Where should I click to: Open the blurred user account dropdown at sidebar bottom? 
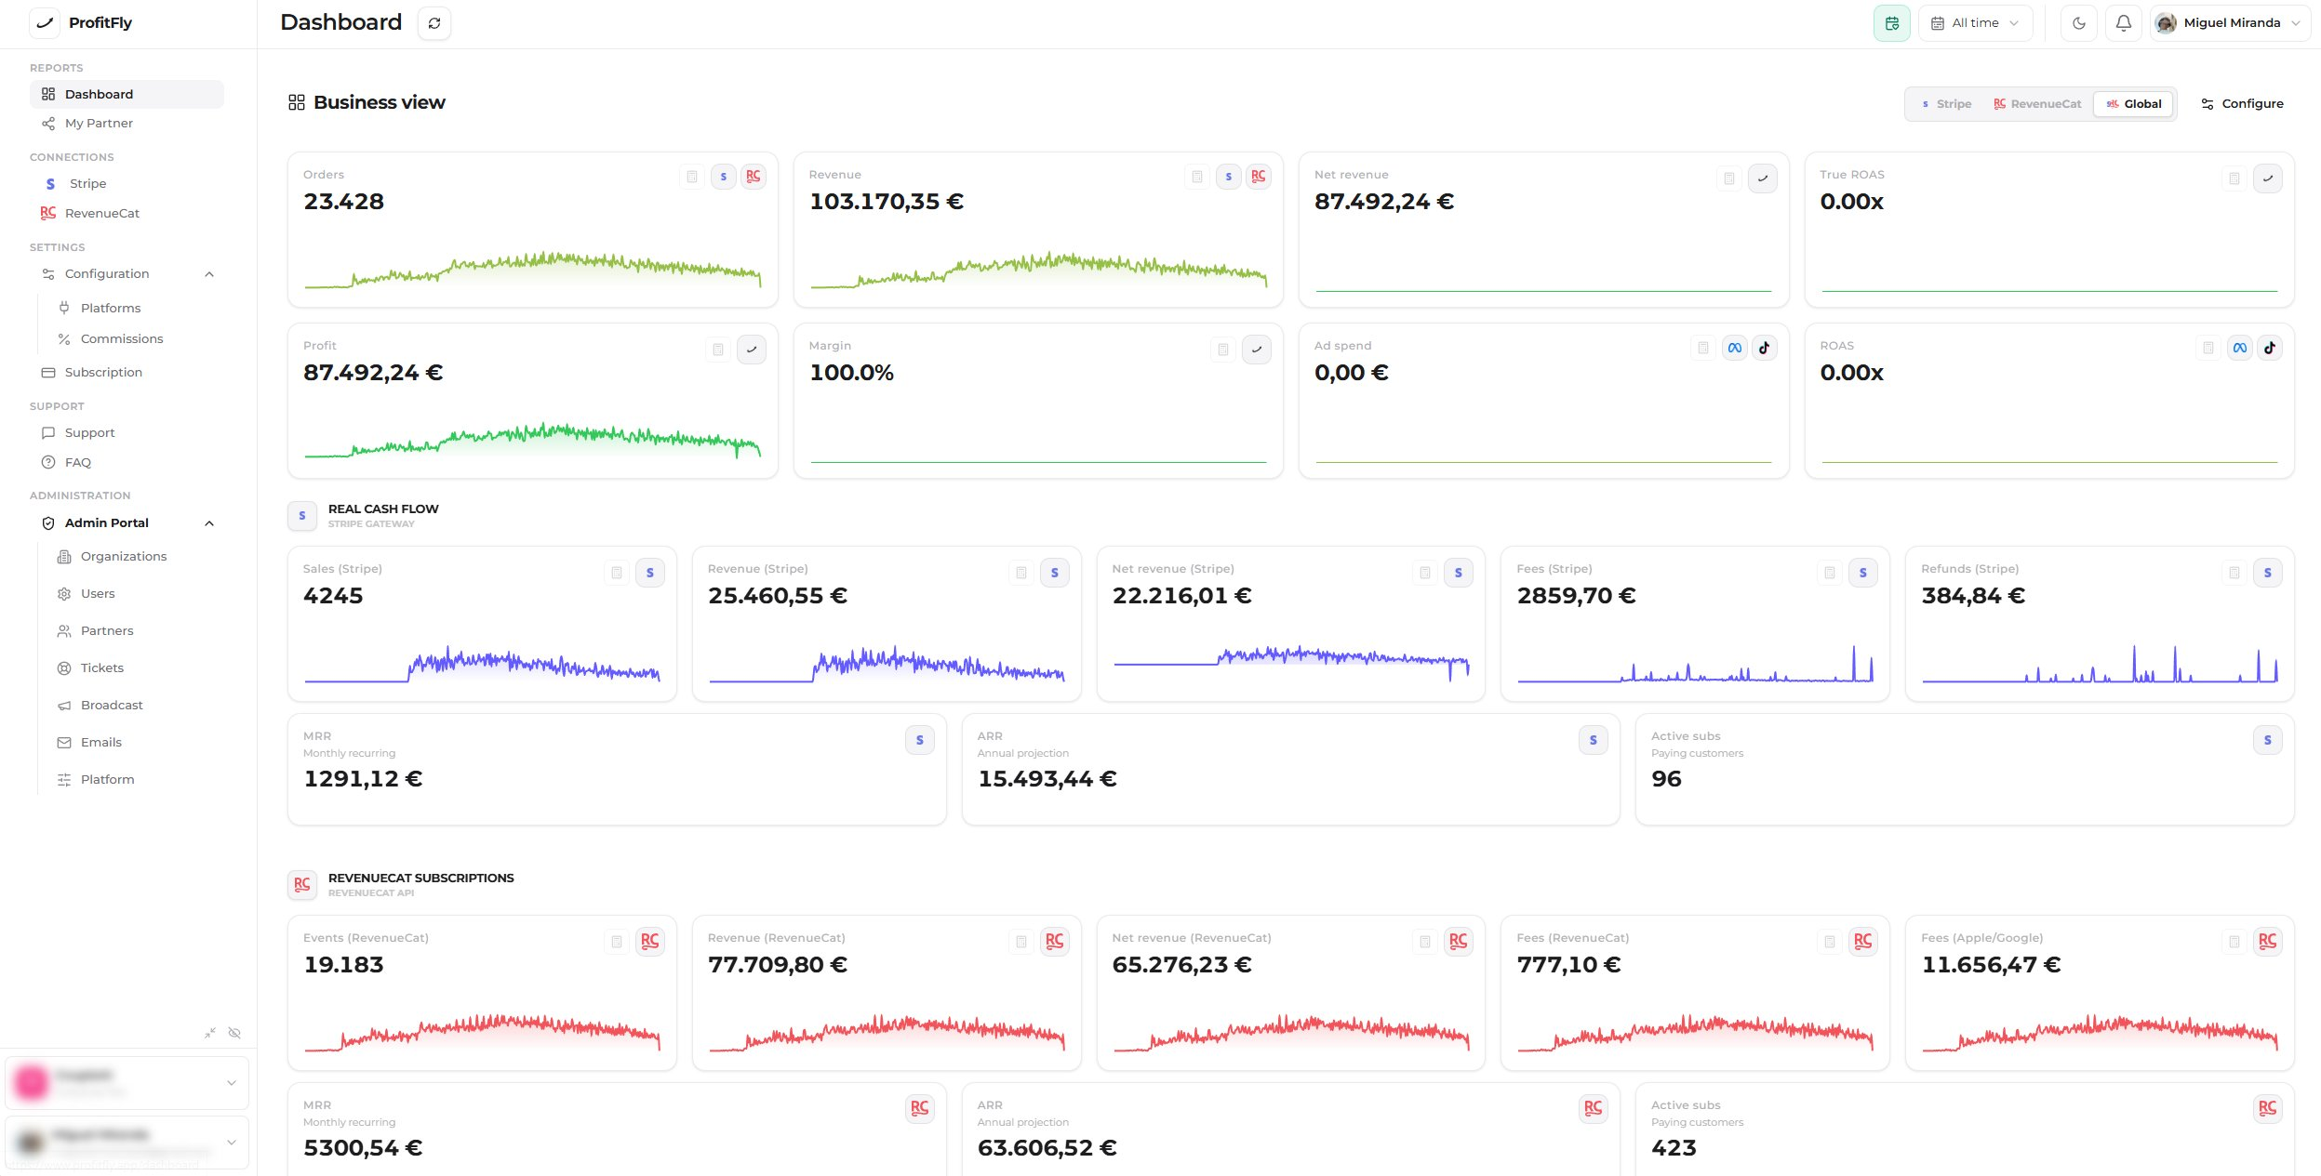(127, 1142)
